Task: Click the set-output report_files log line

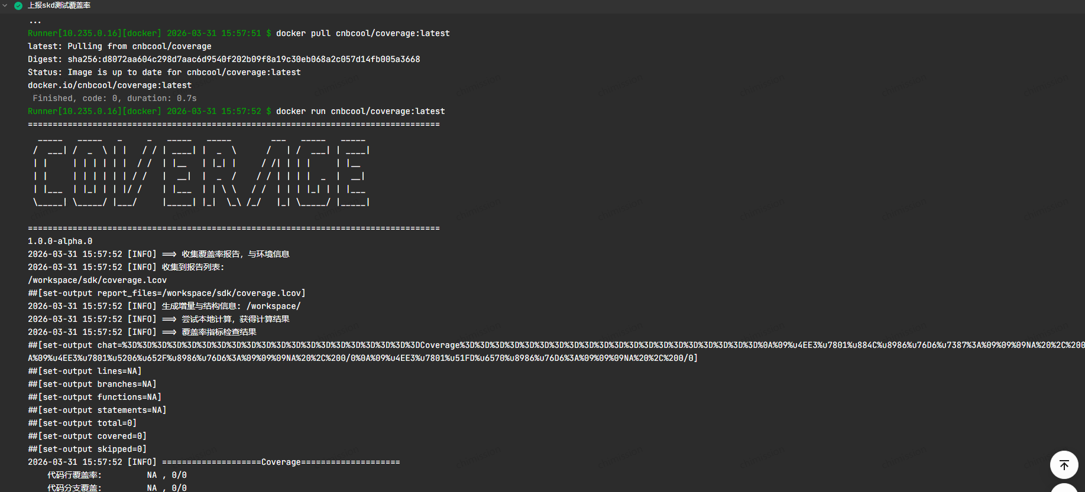Action: click(166, 294)
